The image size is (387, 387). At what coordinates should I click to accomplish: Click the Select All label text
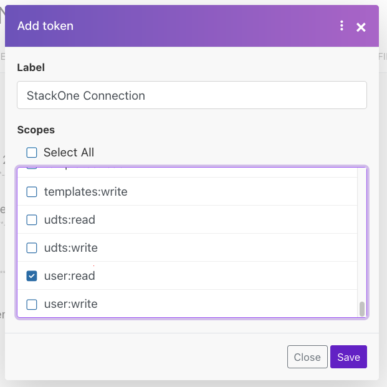click(x=69, y=152)
